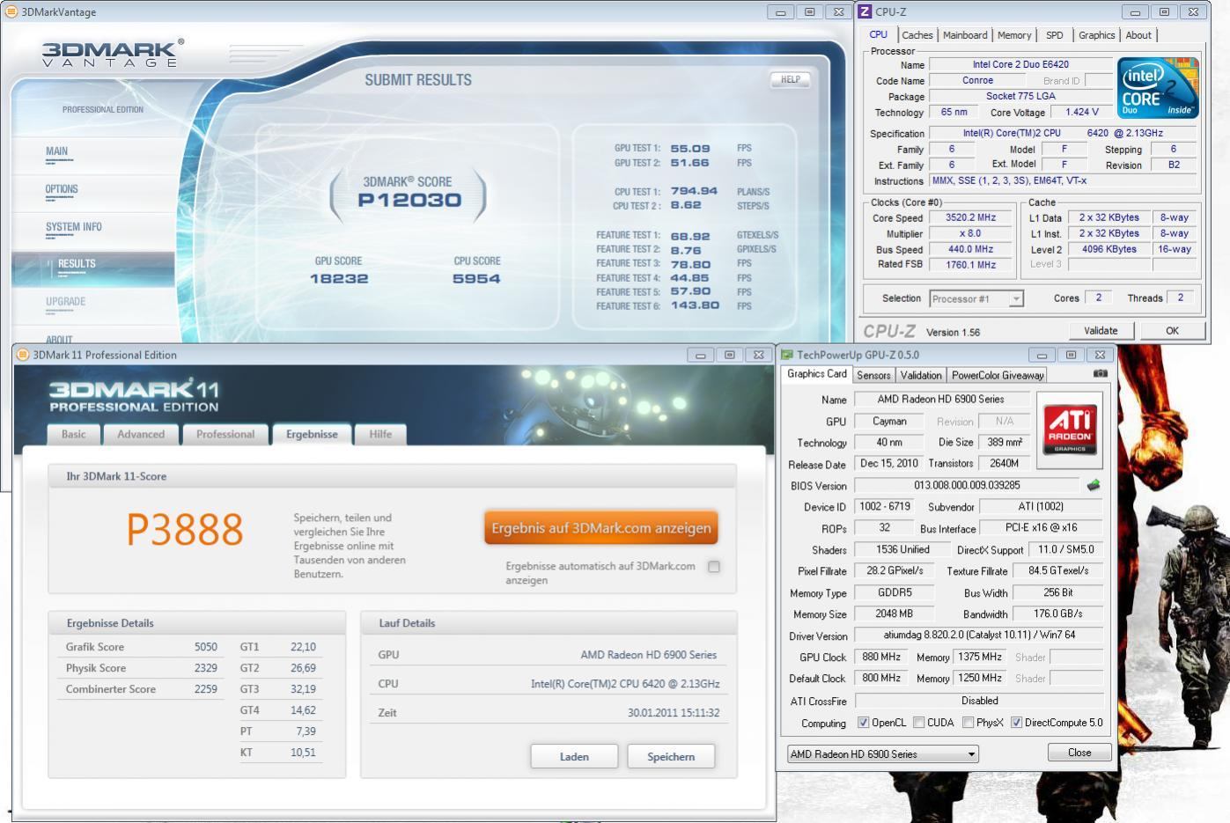1230x823 pixels.
Task: Select the Graphics Card tab in GPU-Z
Action: pos(816,374)
